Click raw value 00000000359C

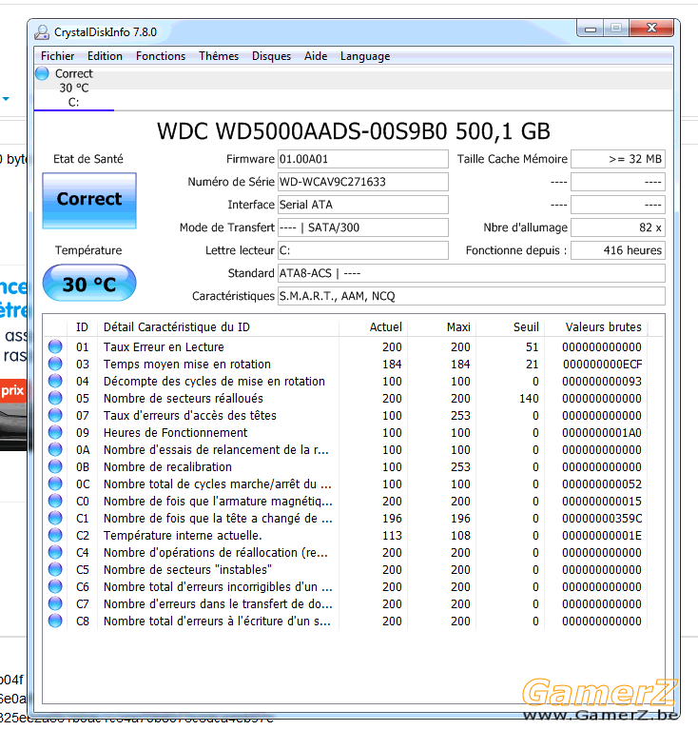click(602, 518)
